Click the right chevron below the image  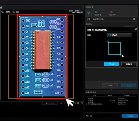point(65,103)
